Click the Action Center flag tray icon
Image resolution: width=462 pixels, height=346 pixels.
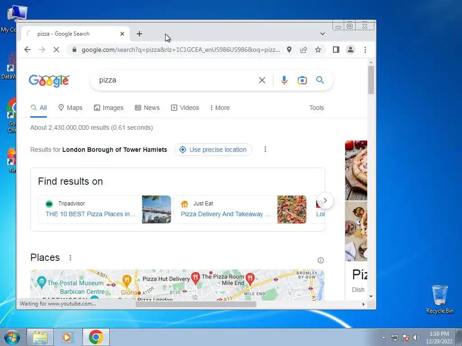[406, 337]
